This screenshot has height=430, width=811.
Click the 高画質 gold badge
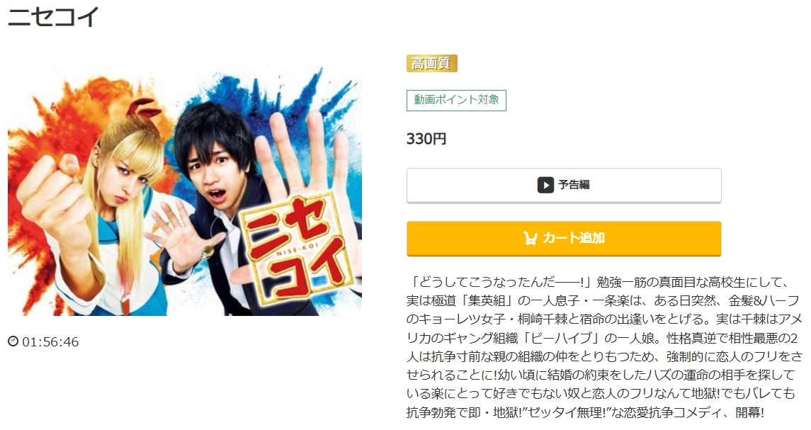(x=432, y=63)
